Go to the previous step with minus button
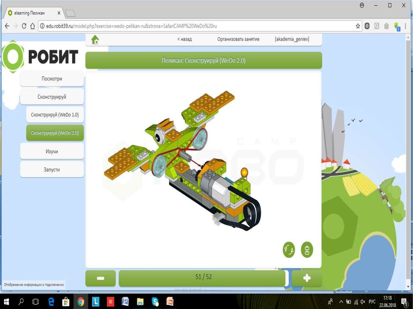413x309 pixels. tap(100, 278)
